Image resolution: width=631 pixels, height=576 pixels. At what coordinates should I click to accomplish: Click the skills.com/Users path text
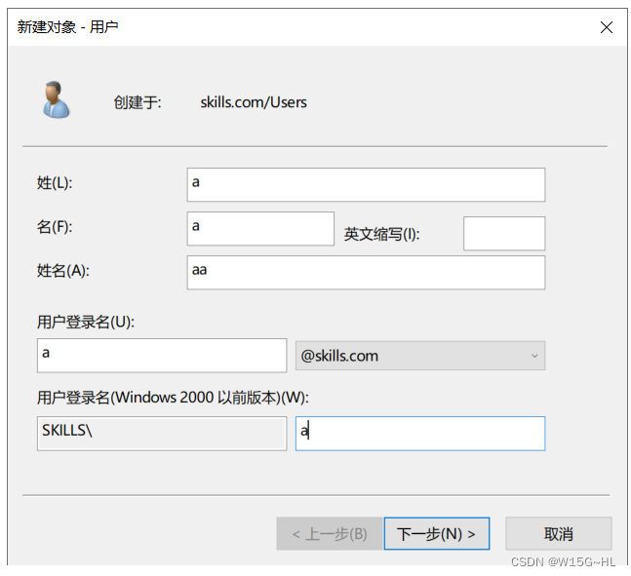pyautogui.click(x=254, y=102)
